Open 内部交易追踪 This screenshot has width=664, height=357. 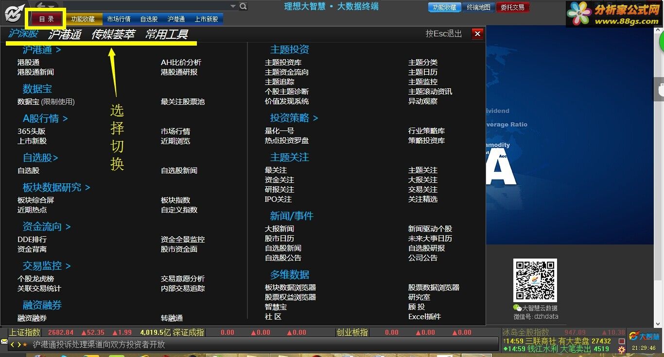click(183, 289)
